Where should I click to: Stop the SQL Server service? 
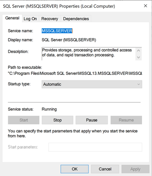tap(57, 120)
